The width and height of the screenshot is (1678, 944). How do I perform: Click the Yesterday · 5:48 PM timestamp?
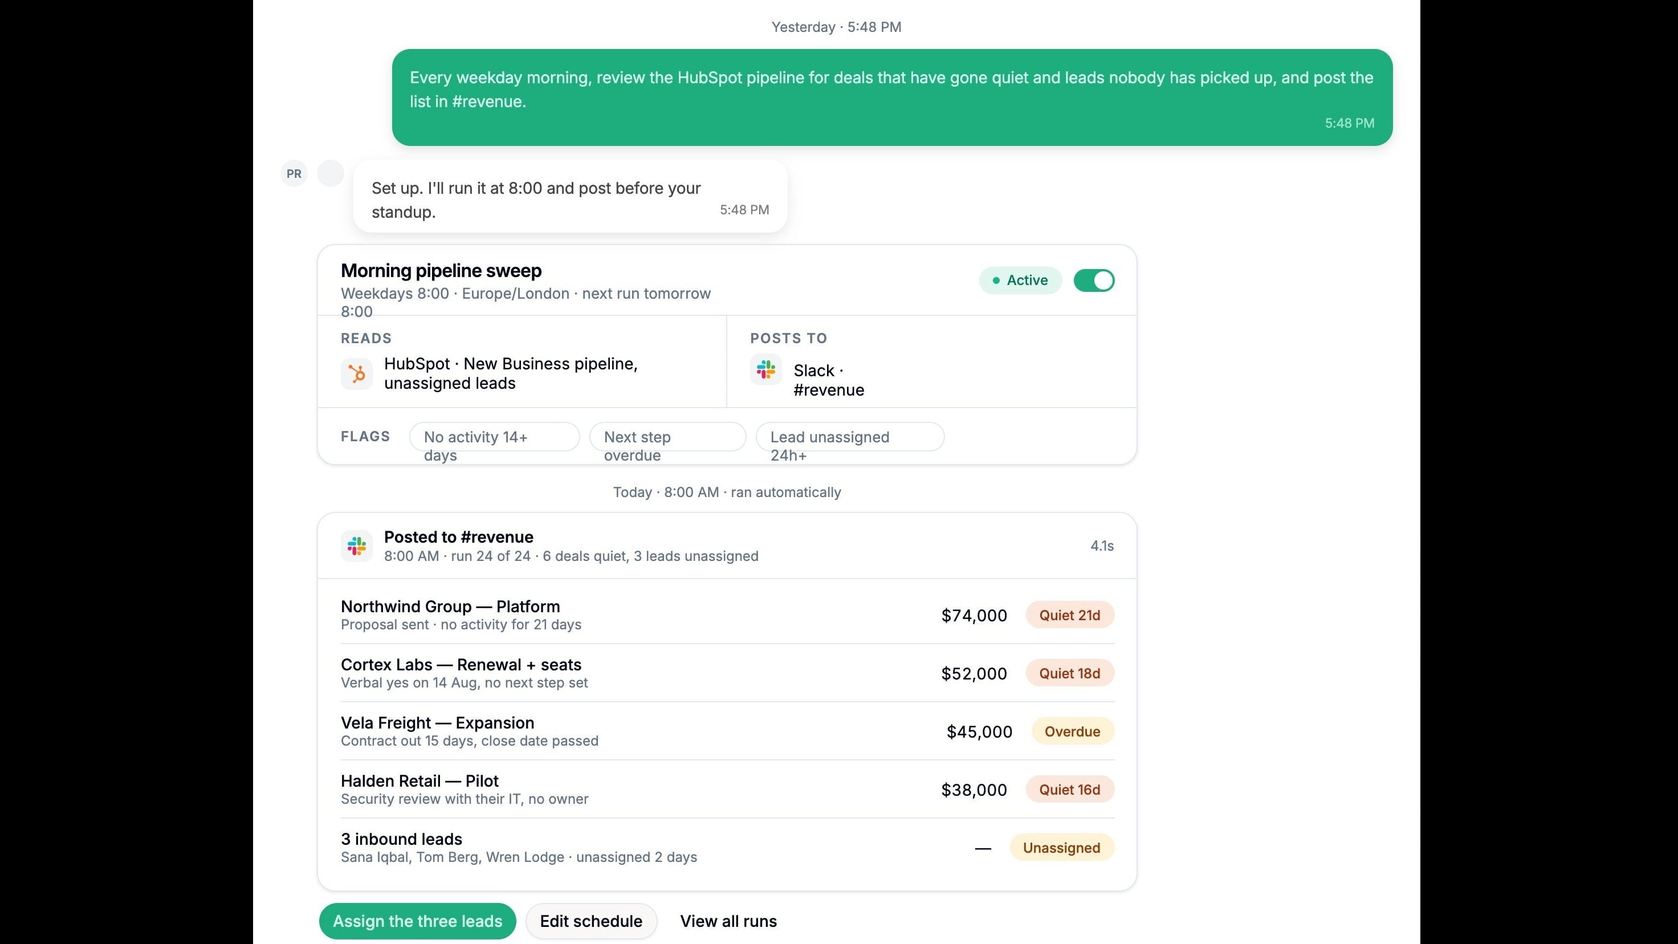pos(836,27)
